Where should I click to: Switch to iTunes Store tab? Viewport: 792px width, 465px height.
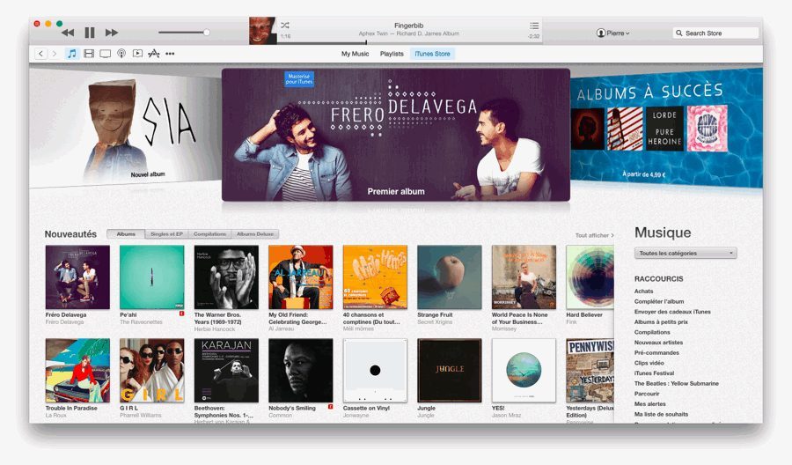pyautogui.click(x=432, y=54)
